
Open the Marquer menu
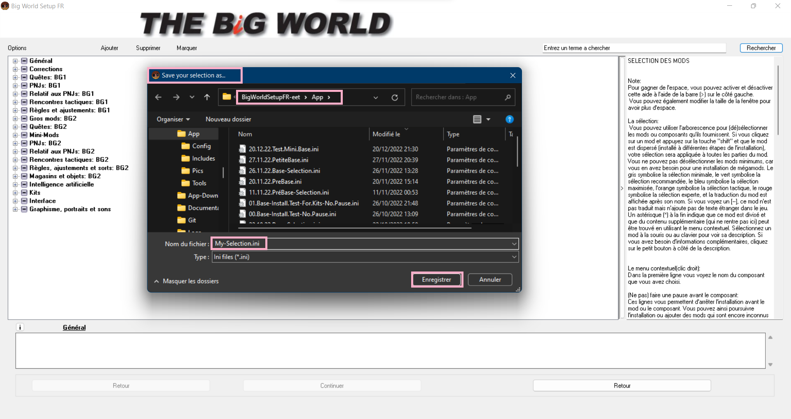(187, 48)
